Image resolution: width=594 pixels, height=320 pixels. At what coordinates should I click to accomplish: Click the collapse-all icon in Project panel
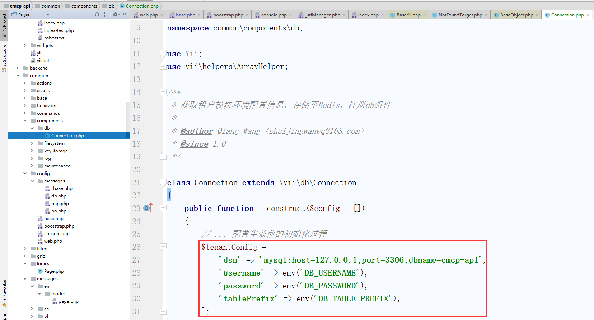click(105, 15)
